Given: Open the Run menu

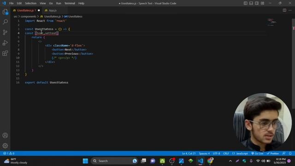Looking at the screenshot, I should (x=59, y=3).
